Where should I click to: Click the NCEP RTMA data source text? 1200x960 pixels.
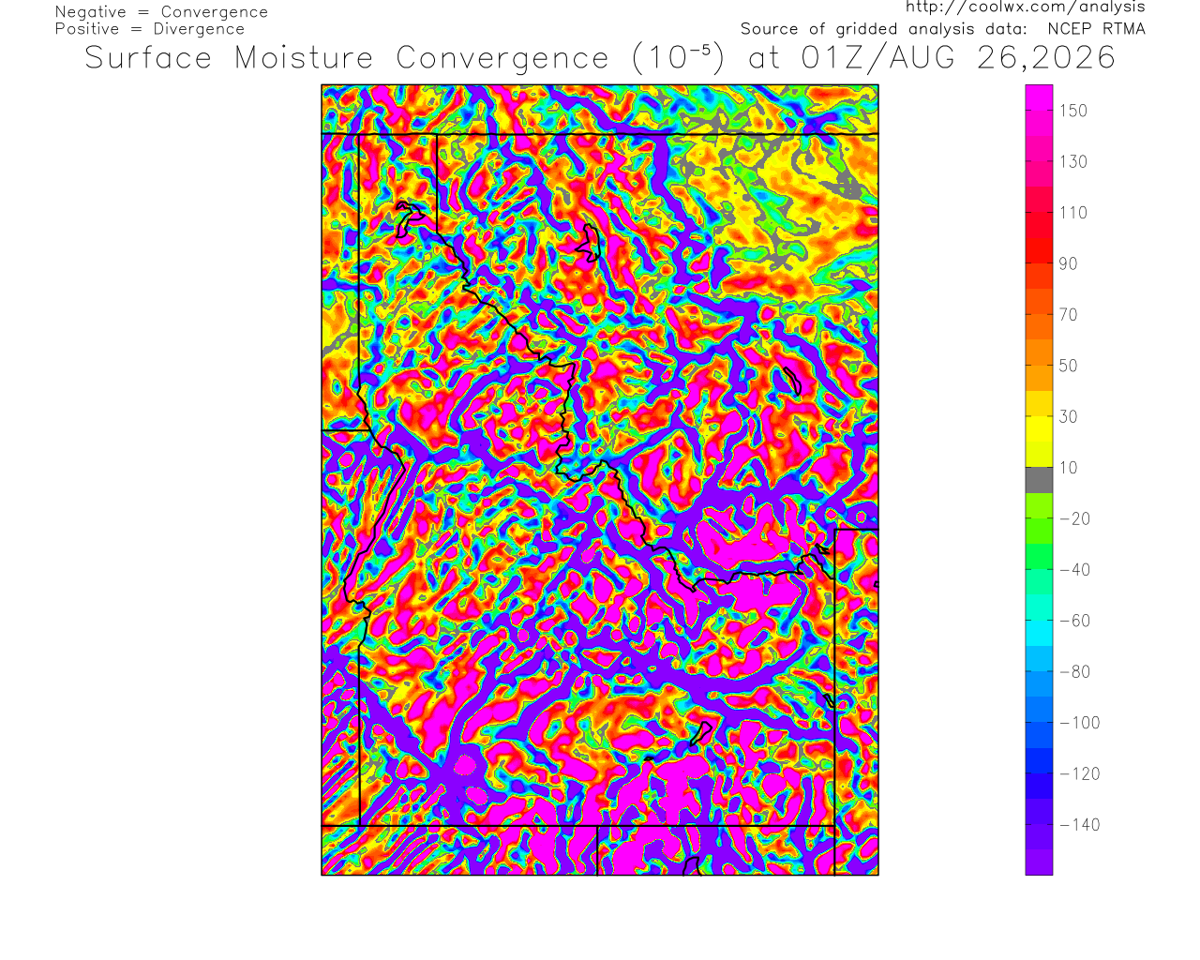[1096, 29]
